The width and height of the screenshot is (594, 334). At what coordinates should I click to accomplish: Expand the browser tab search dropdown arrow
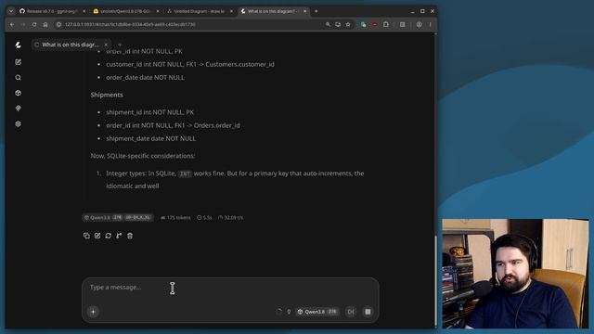[11, 11]
